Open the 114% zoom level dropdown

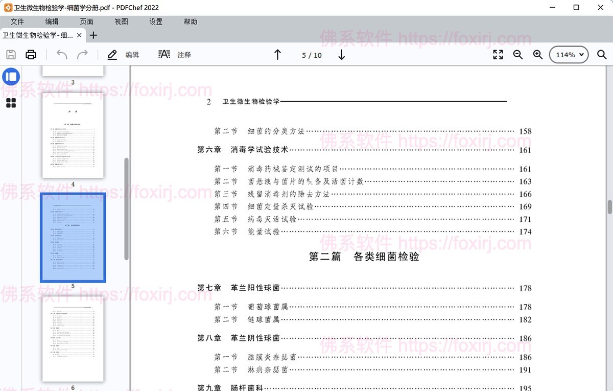(x=569, y=55)
